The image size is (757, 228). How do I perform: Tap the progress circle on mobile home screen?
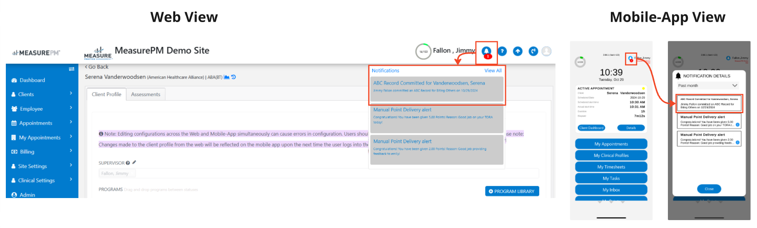click(580, 62)
